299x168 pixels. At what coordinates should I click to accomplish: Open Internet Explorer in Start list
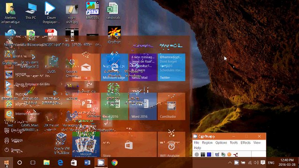pos(32,113)
